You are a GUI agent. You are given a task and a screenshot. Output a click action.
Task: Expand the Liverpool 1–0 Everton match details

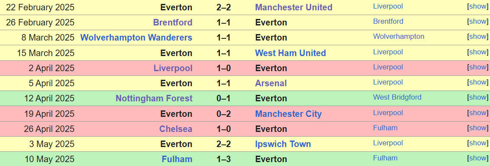pos(478,67)
